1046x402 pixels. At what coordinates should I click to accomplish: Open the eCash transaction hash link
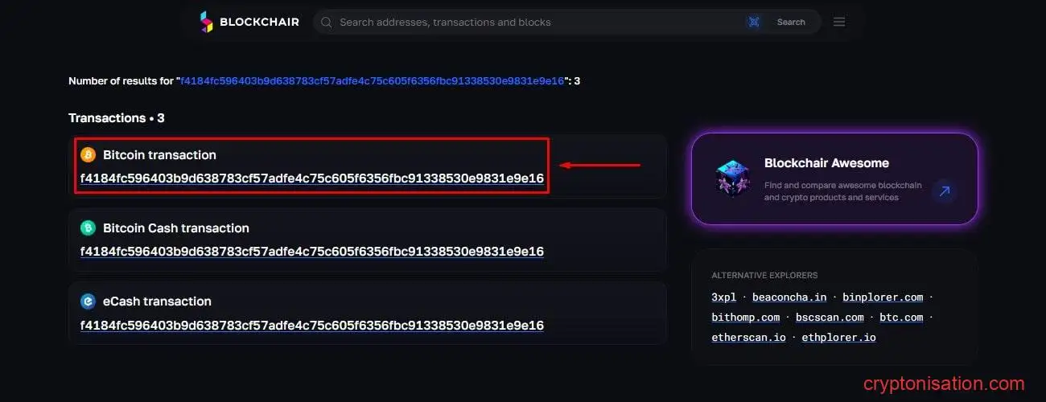click(312, 326)
